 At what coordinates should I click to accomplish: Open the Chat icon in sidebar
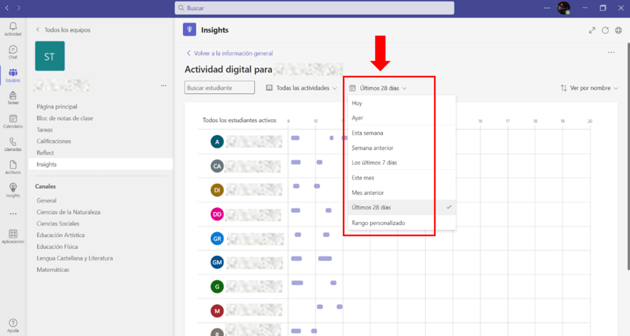coord(13,52)
